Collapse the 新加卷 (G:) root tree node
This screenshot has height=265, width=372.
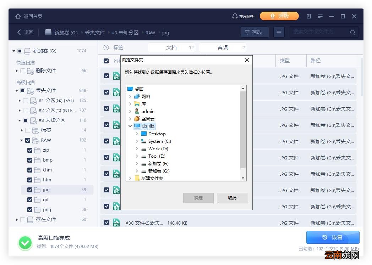14,51
